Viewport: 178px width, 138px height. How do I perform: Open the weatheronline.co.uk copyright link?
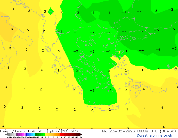point(154,135)
